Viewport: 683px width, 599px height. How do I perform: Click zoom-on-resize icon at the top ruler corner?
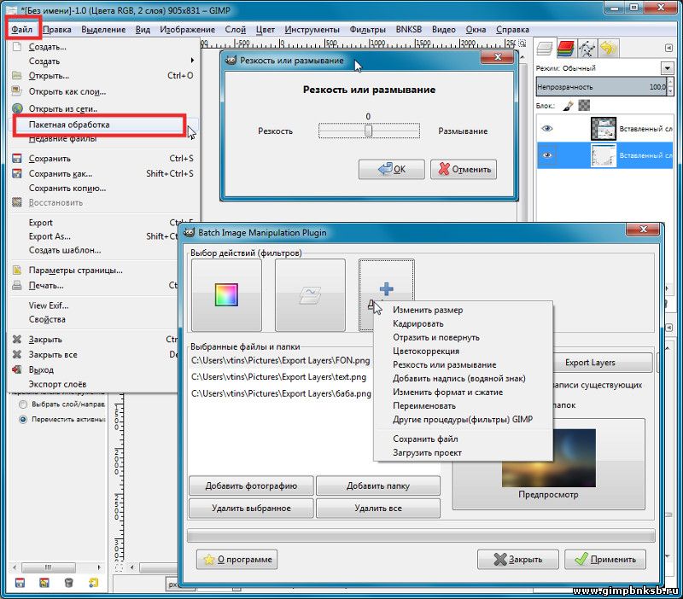522,44
